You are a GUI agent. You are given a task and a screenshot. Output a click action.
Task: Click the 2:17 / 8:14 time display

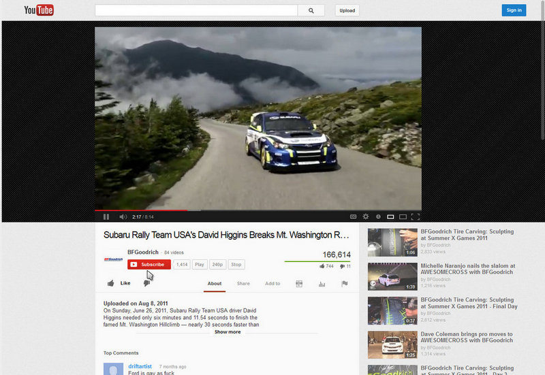point(143,217)
